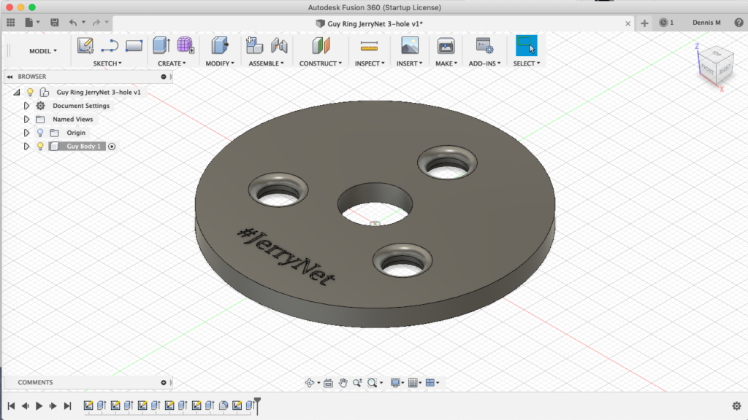Click the Offset Plane construct icon
Screen dimensions: 748x420
[321, 46]
